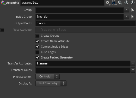Open the parameter search magnifier
The height and width of the screenshot is (98, 136).
[120, 3]
